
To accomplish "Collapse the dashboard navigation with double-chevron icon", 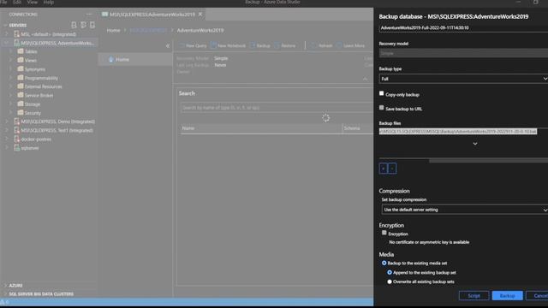I will (x=168, y=45).
